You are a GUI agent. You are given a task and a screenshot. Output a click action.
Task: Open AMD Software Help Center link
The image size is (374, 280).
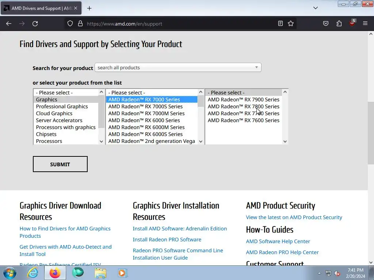click(x=278, y=241)
